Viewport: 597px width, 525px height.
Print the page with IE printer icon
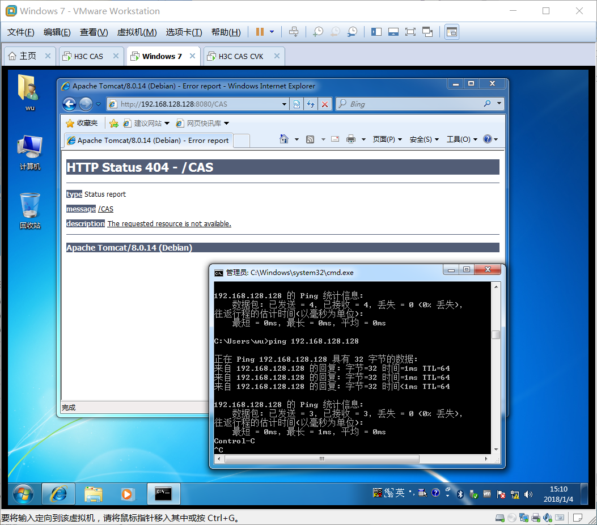point(351,139)
